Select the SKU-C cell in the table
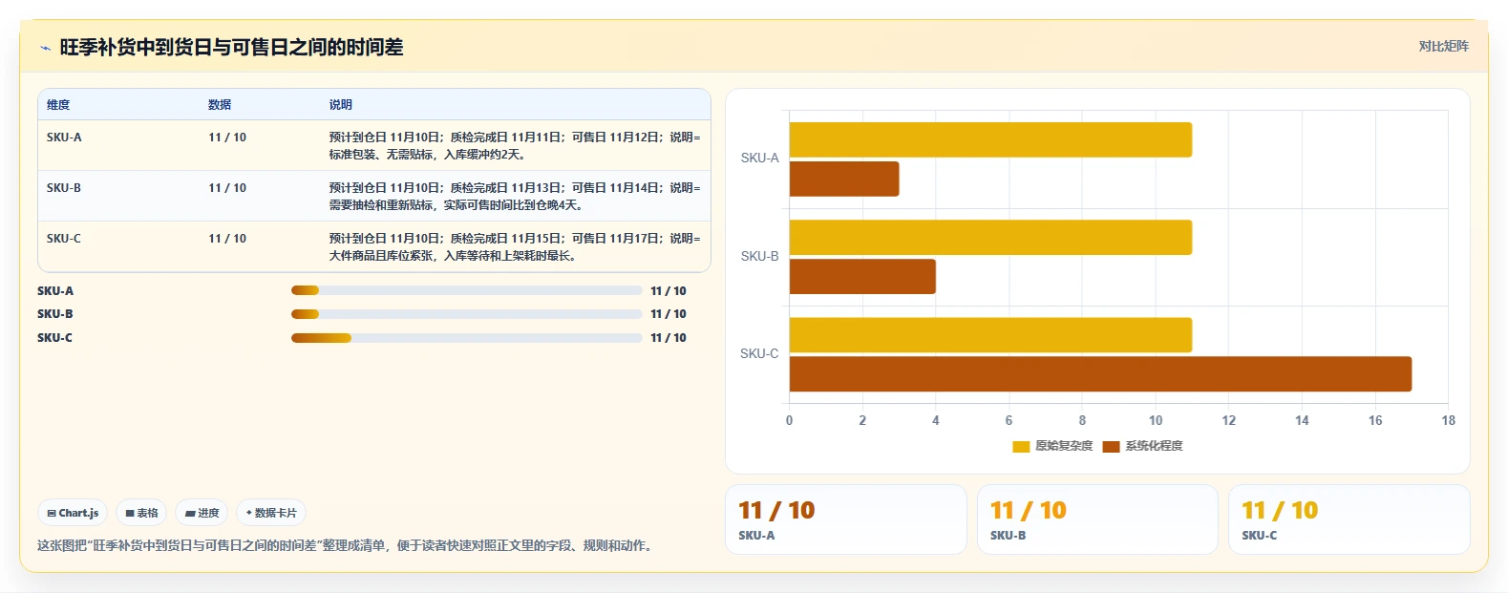 (x=64, y=239)
